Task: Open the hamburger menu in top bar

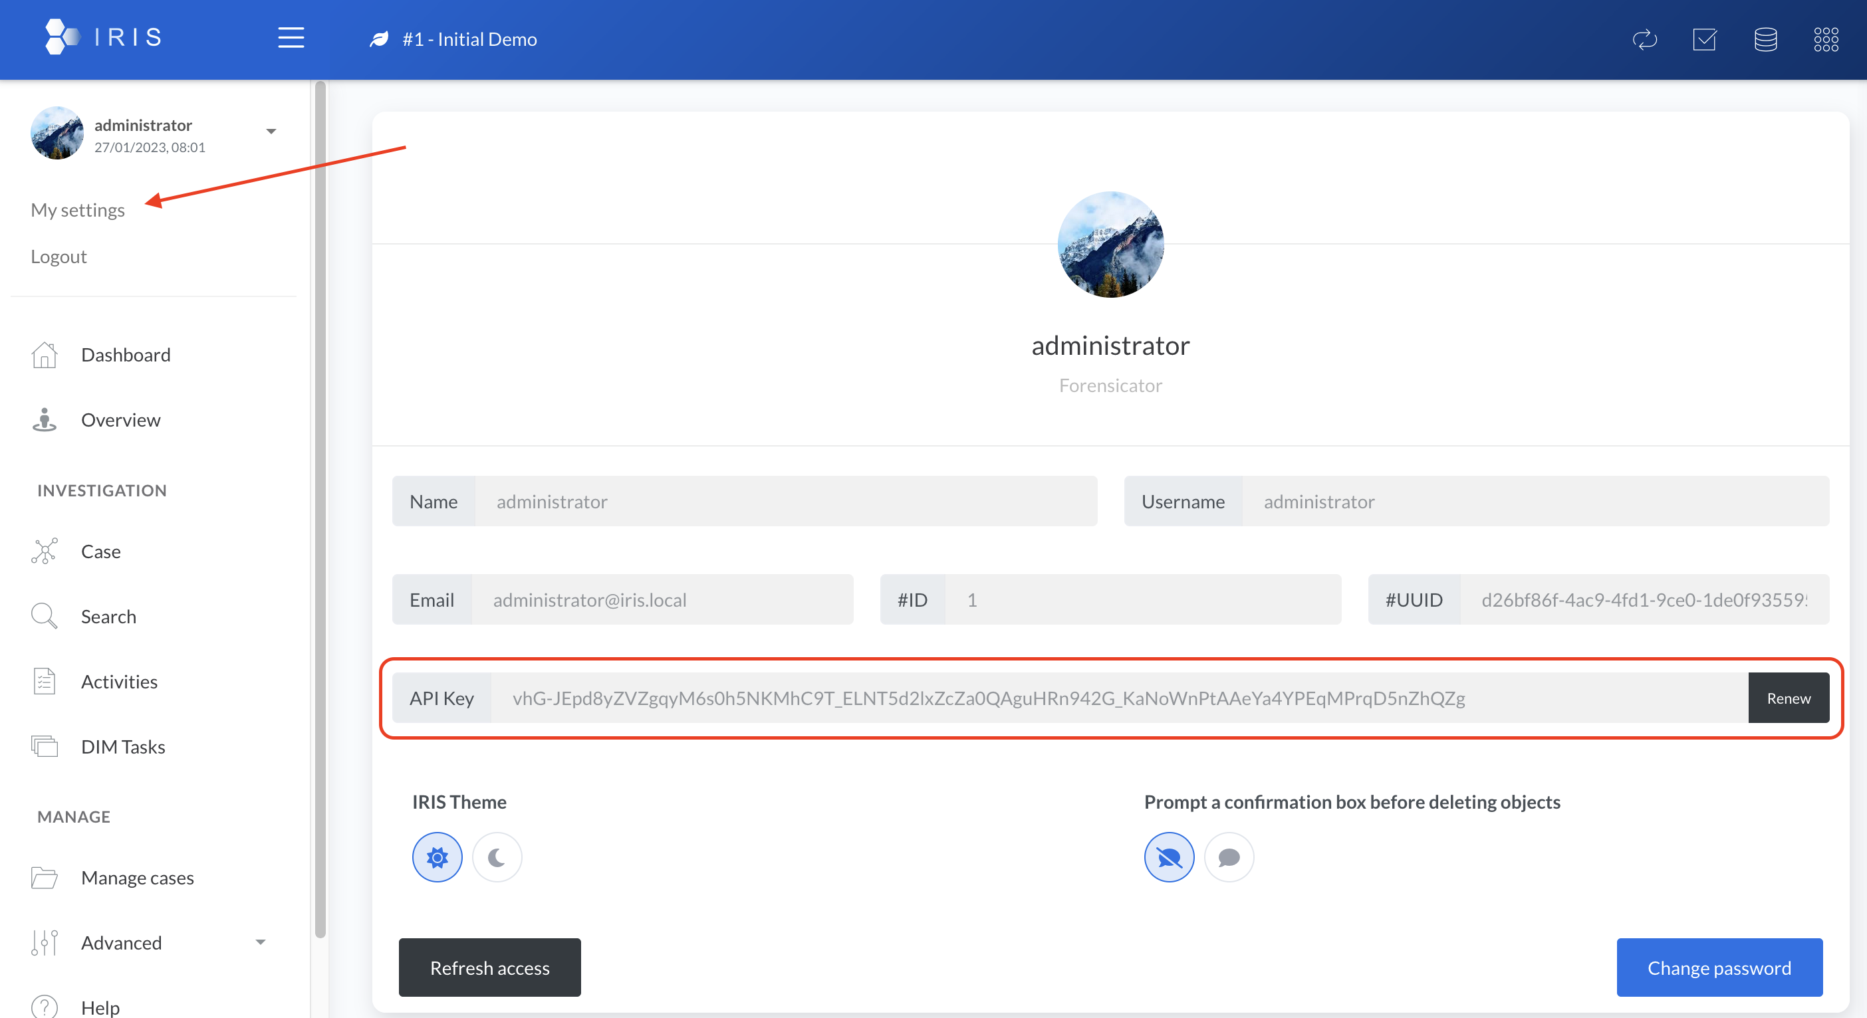Action: click(291, 39)
